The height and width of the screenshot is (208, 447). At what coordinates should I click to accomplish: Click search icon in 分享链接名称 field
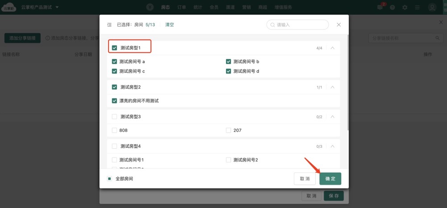tap(437, 38)
